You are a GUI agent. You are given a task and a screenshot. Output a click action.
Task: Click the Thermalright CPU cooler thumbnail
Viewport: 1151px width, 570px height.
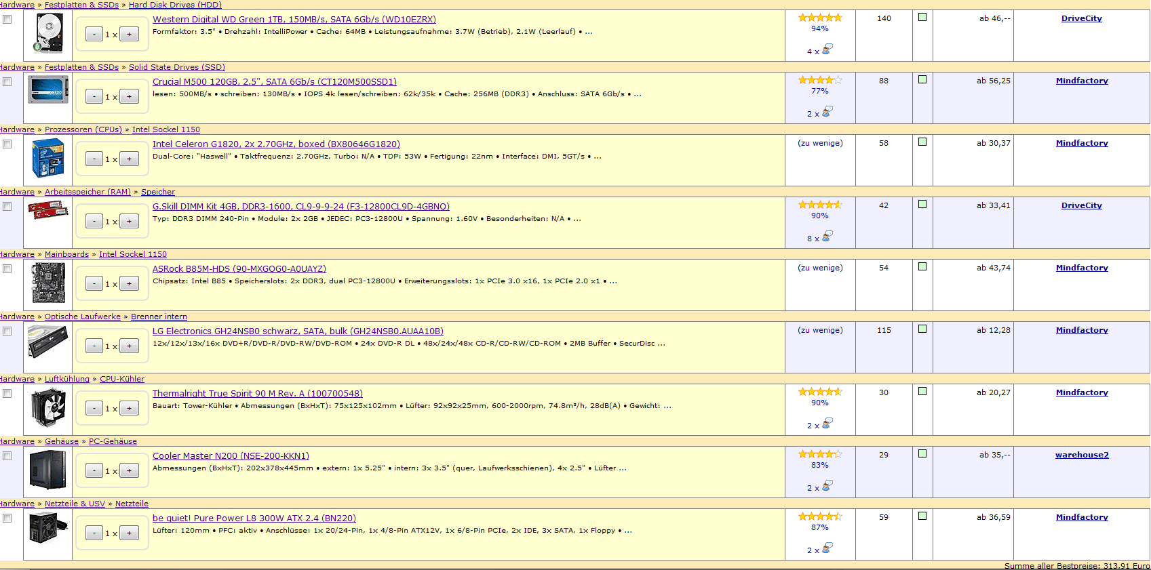coord(48,409)
